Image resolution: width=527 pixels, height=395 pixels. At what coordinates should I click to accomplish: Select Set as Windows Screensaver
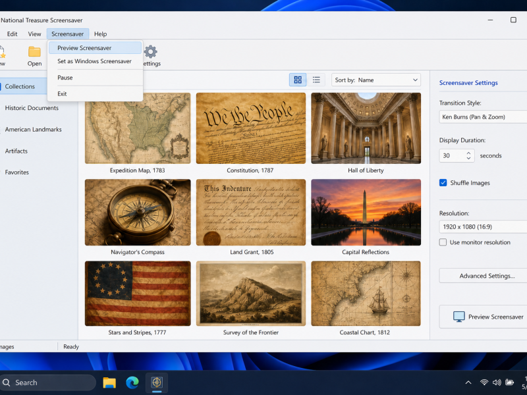95,61
